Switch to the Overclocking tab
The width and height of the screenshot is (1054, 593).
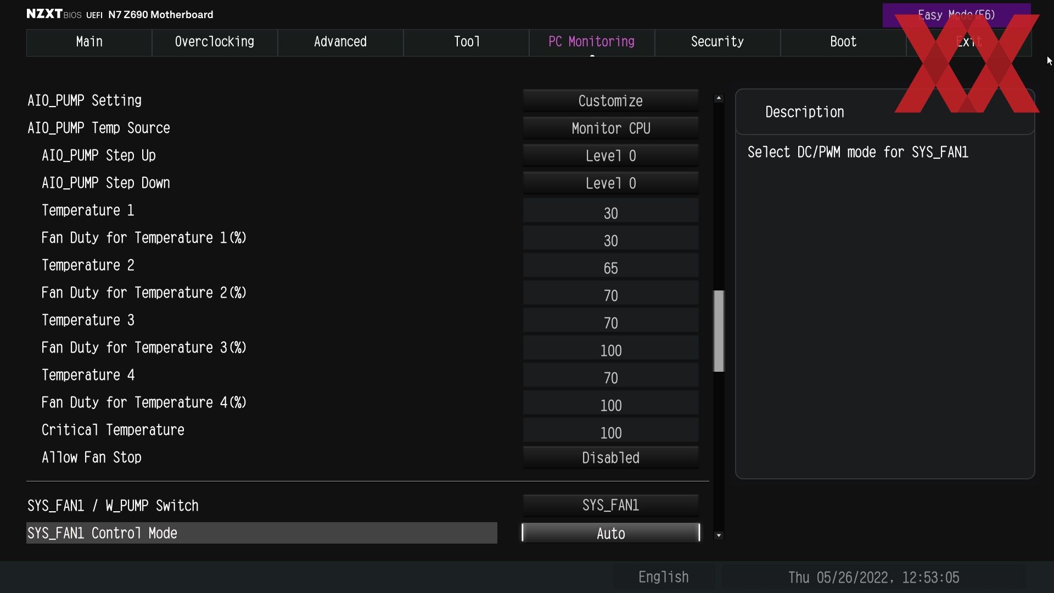(x=215, y=42)
